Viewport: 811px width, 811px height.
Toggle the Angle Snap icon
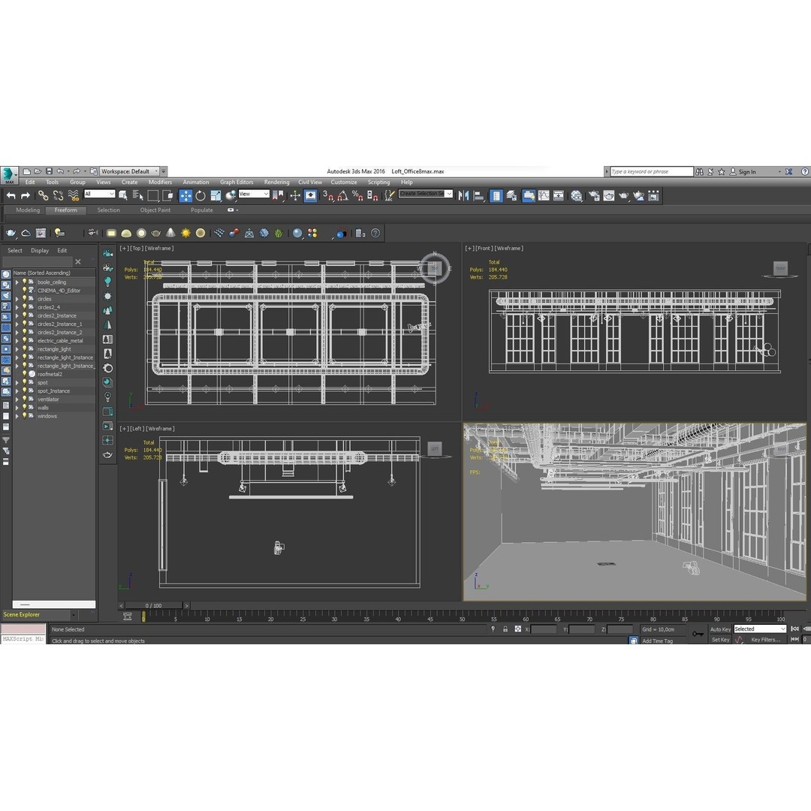[x=342, y=195]
